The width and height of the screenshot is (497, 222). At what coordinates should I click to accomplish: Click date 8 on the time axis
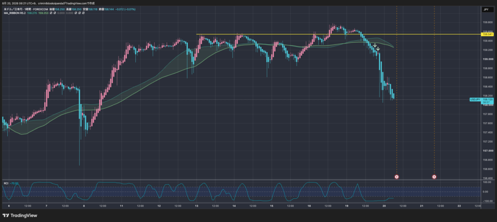(x=84, y=206)
